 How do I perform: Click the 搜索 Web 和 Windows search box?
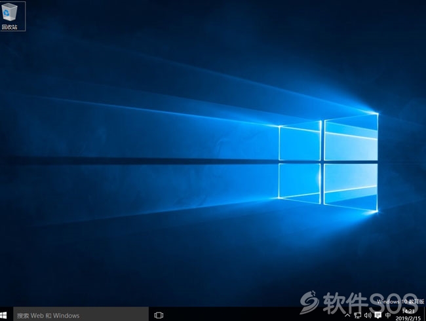(81, 315)
